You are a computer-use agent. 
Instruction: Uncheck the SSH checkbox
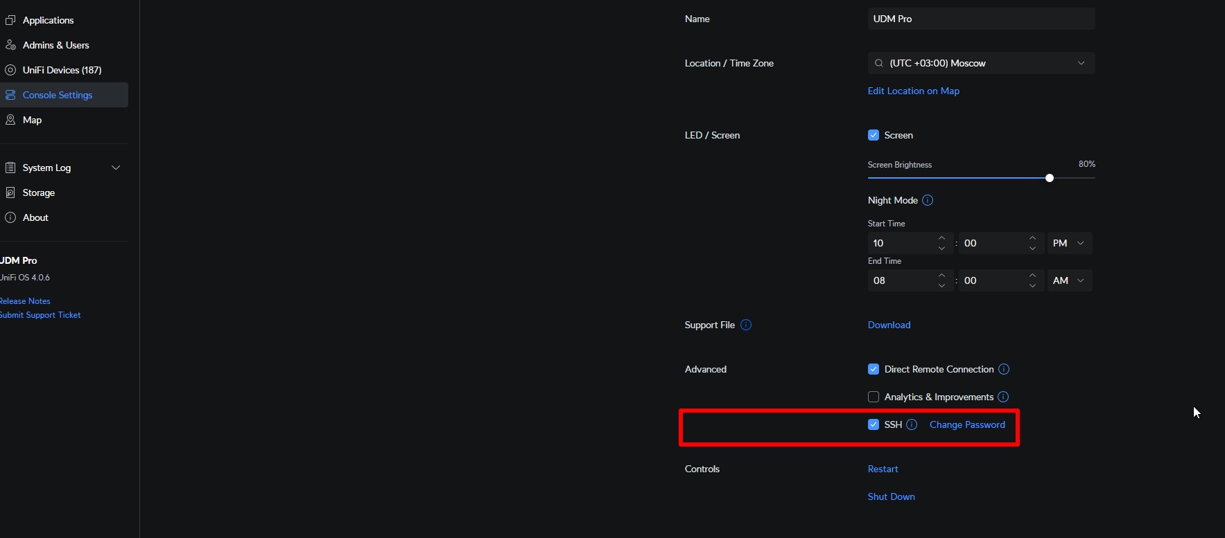click(x=874, y=424)
